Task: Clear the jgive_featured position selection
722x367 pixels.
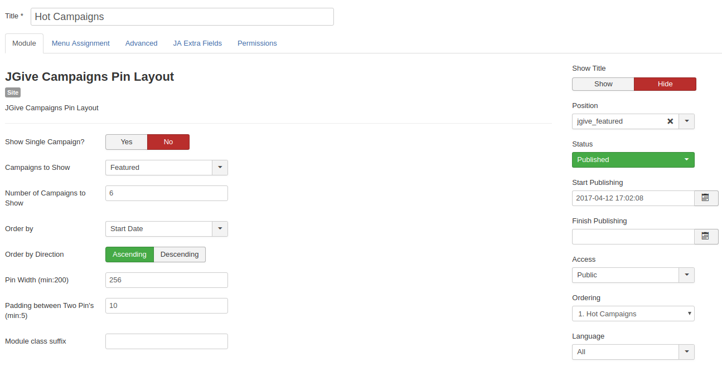Action: [x=670, y=121]
